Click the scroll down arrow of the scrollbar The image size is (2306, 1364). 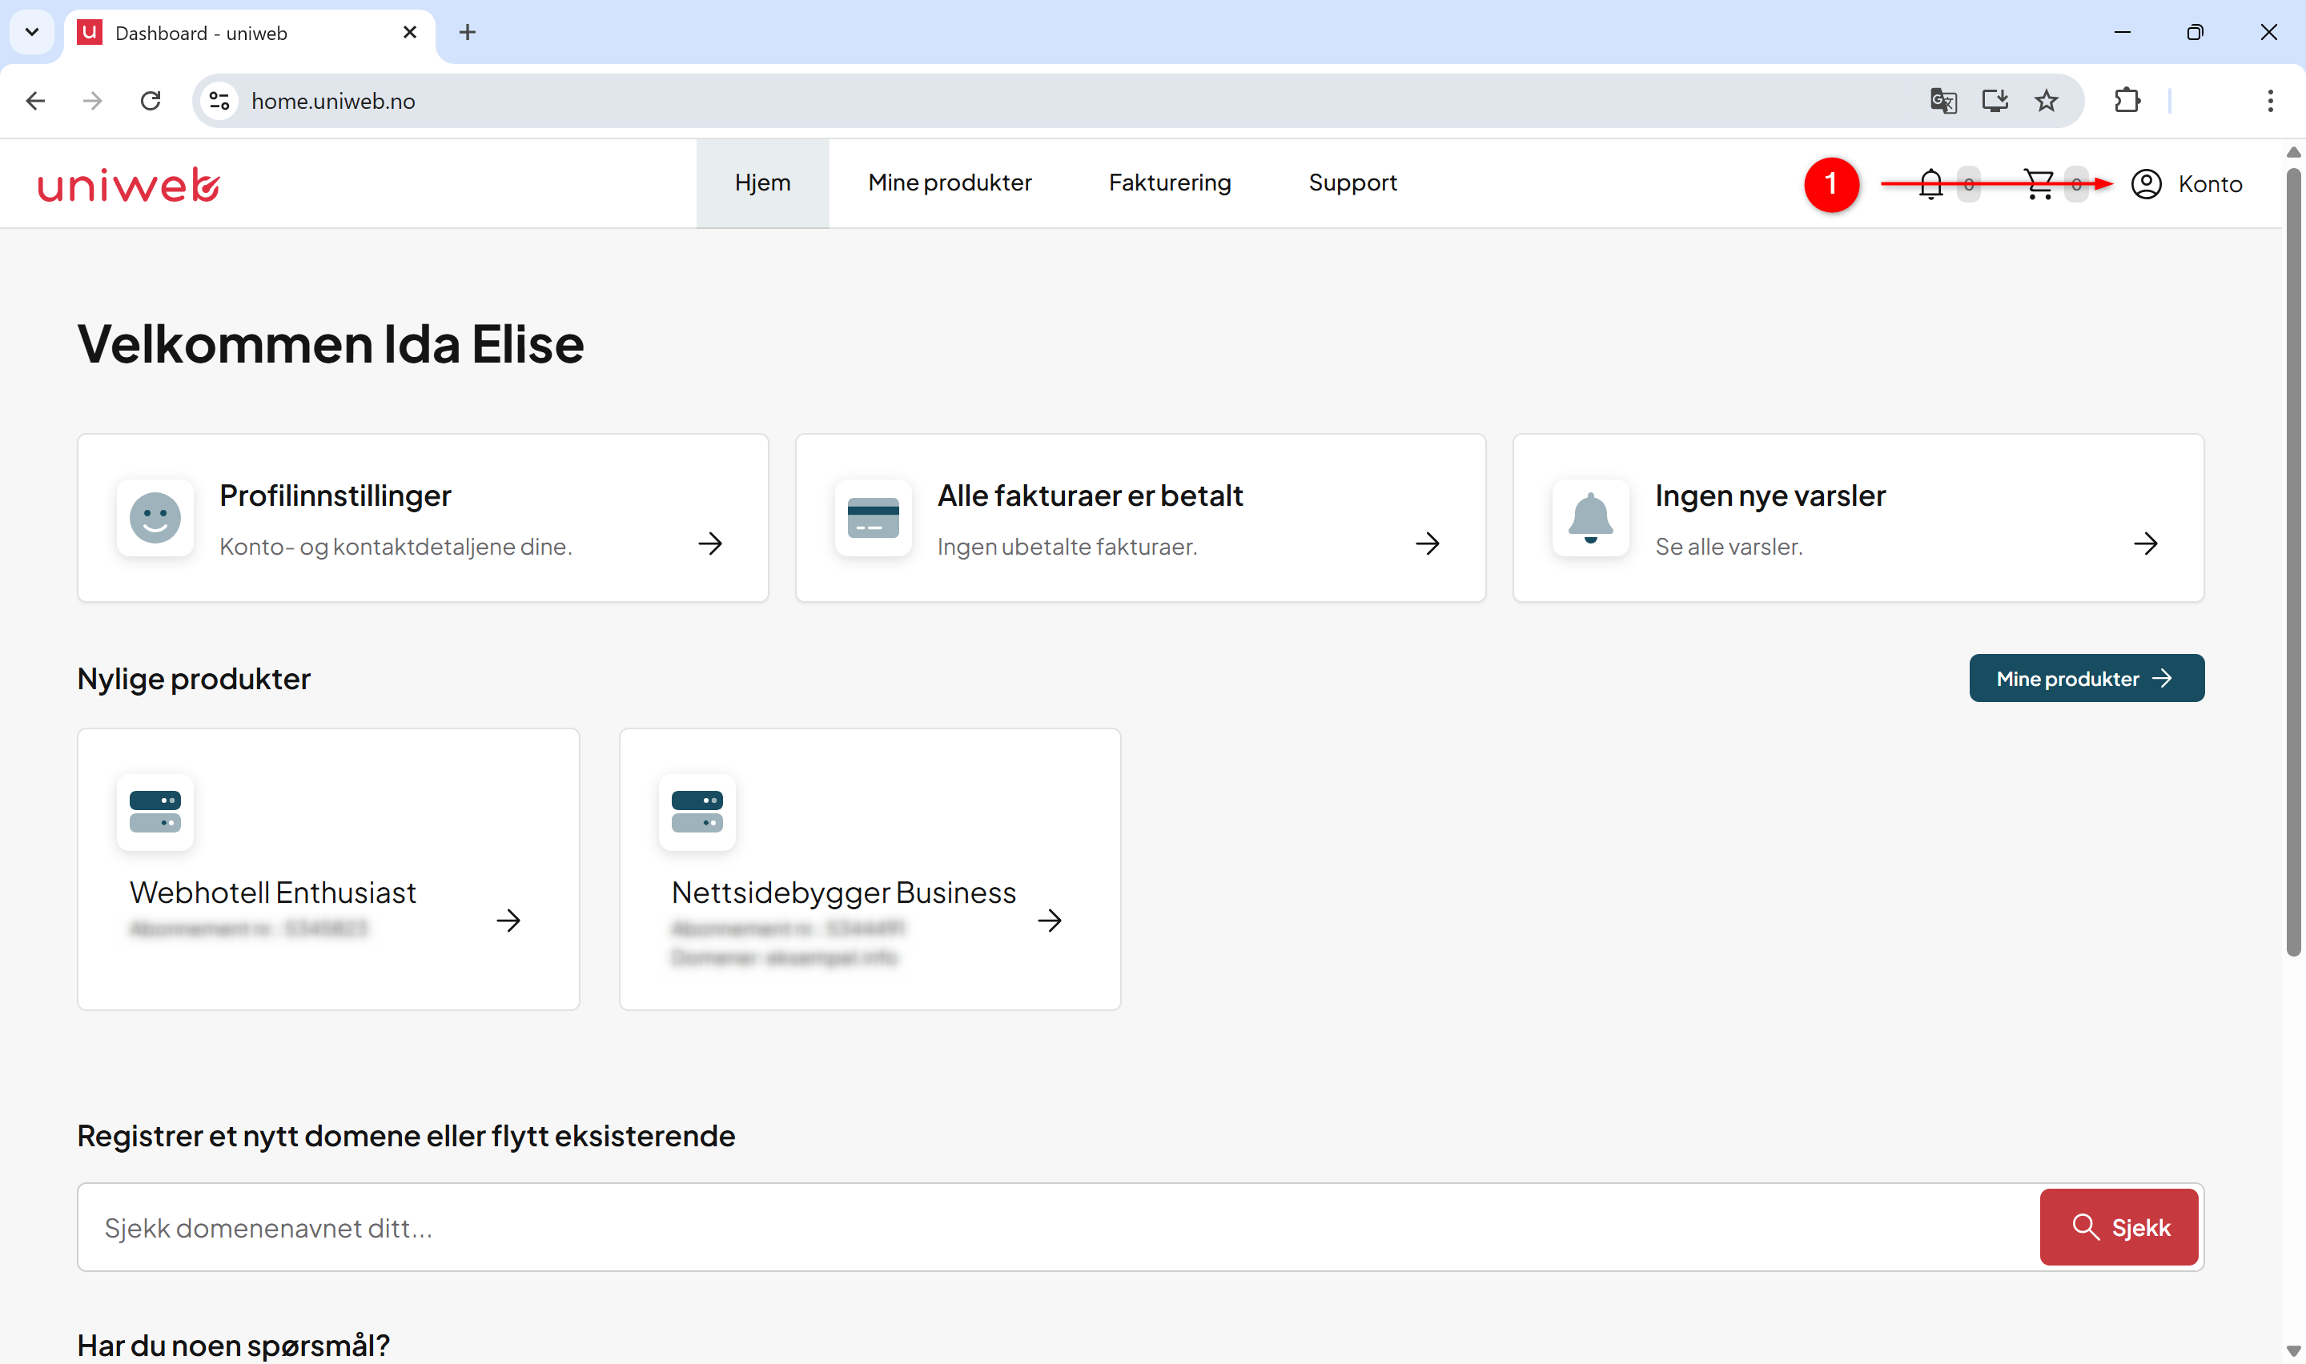tap(2294, 1351)
